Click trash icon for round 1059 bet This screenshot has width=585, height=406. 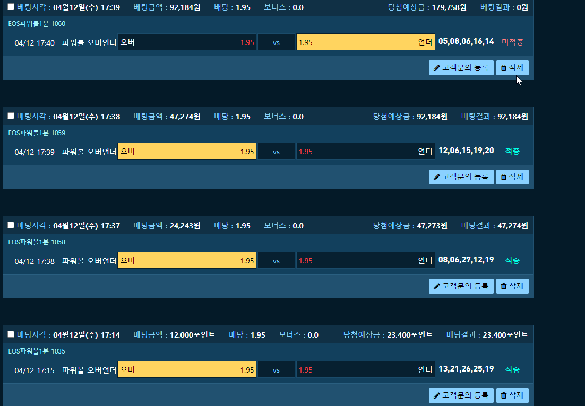(504, 177)
